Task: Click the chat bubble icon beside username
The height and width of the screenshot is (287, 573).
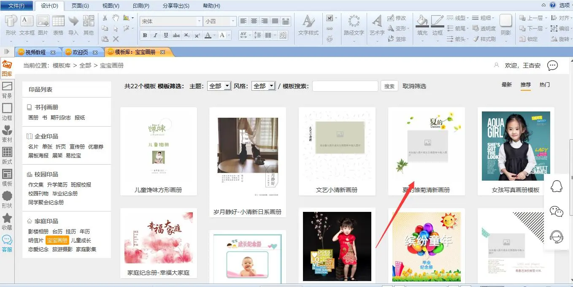Action: [552, 65]
